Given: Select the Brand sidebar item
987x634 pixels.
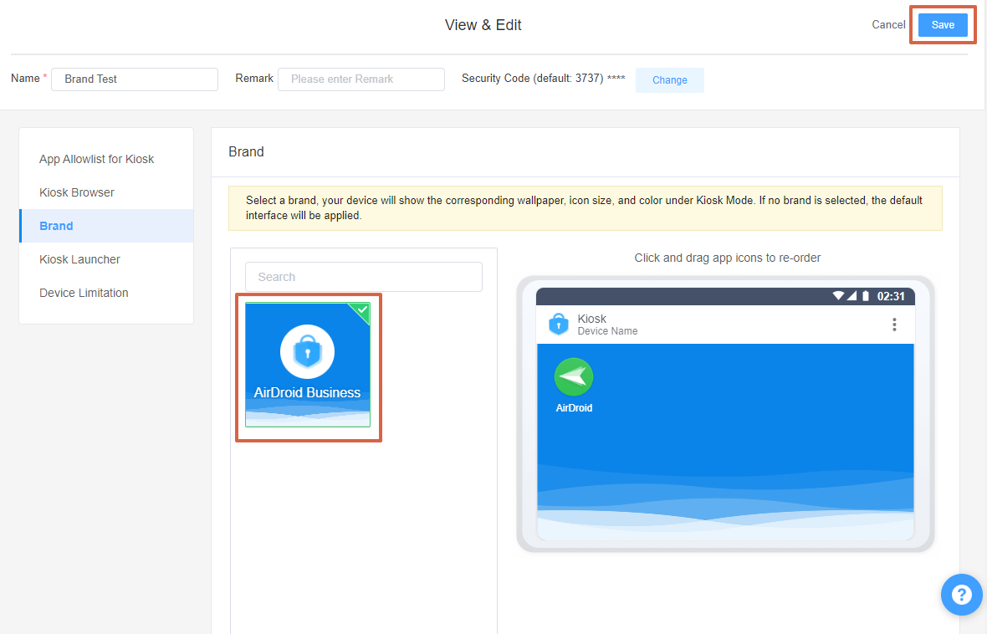Looking at the screenshot, I should (107, 226).
